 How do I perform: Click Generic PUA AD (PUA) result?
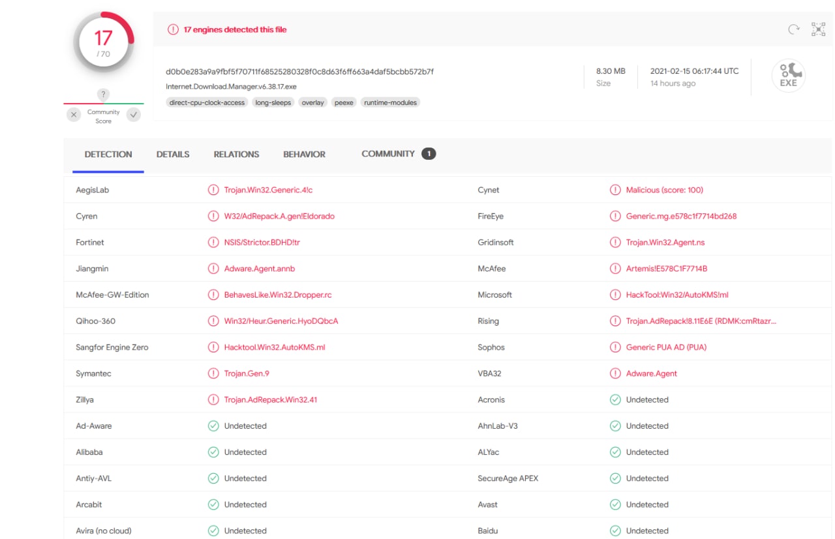[x=666, y=347]
